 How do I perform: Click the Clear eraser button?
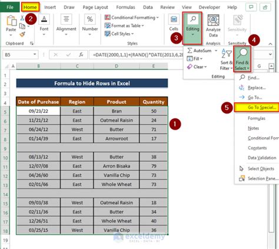[197, 67]
